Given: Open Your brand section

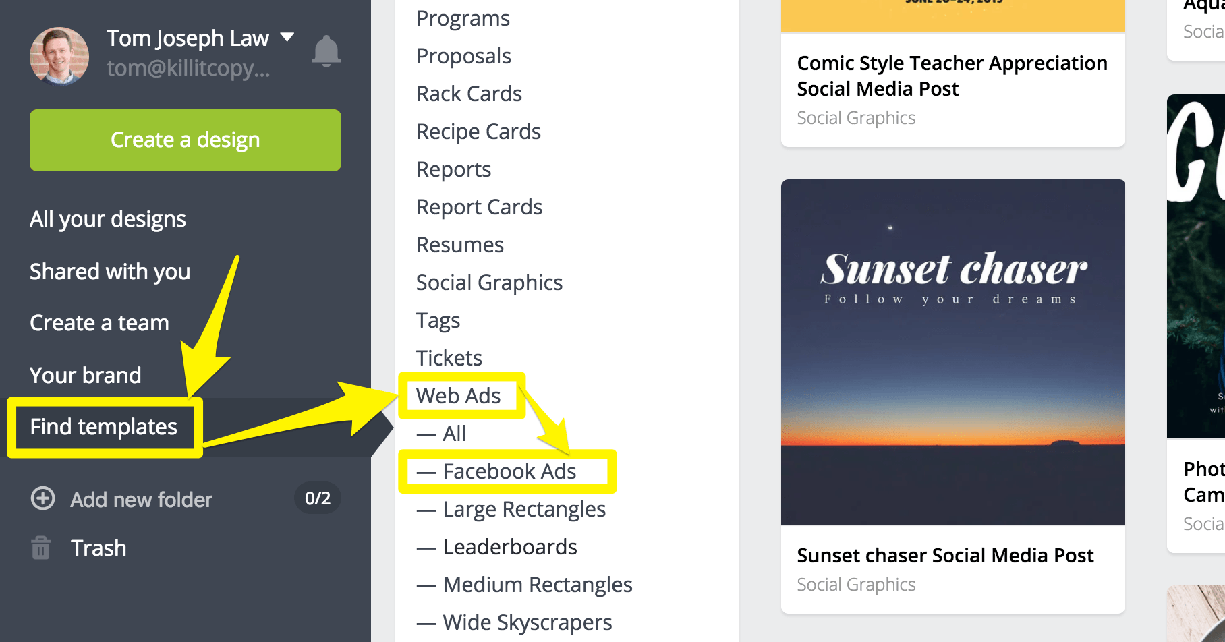Looking at the screenshot, I should (x=86, y=375).
